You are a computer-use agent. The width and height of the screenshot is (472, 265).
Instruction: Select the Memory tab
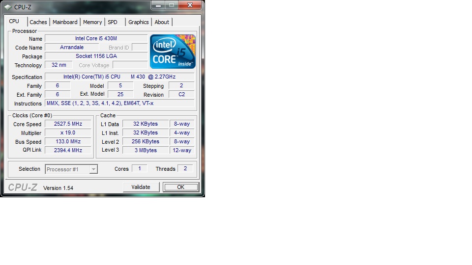coord(92,22)
